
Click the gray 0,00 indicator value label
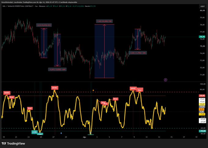click(202, 112)
